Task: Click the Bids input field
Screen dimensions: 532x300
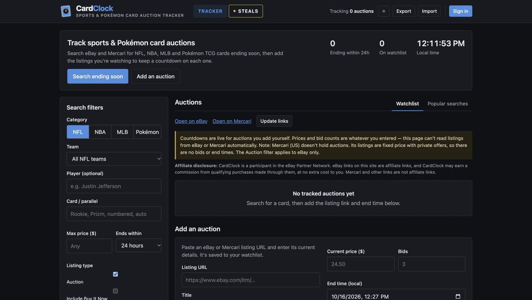Action: click(432, 264)
